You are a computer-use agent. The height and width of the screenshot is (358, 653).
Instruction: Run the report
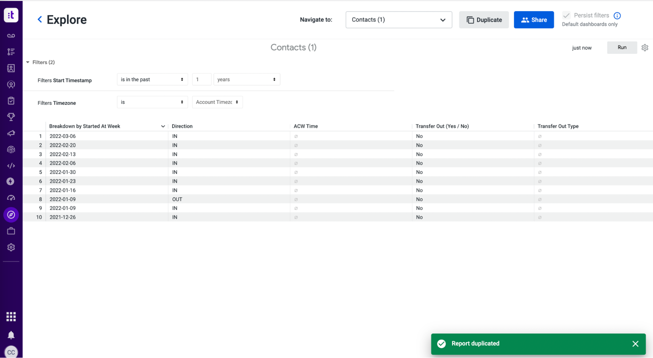(622, 48)
